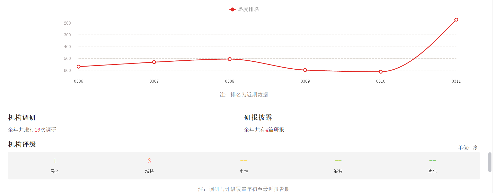The height and width of the screenshot is (193, 493).
Task: Toggle the 热度排名 series legend label
Action: tap(248, 9)
